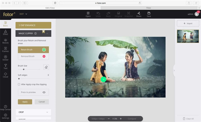
Task: Enable After Apply crop the clipping
Action: pyautogui.click(x=19, y=84)
